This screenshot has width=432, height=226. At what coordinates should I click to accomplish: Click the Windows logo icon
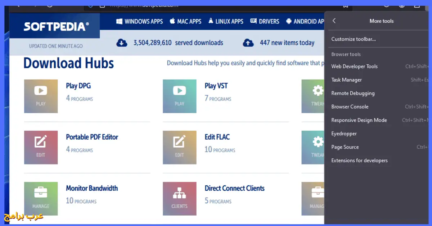click(x=119, y=21)
